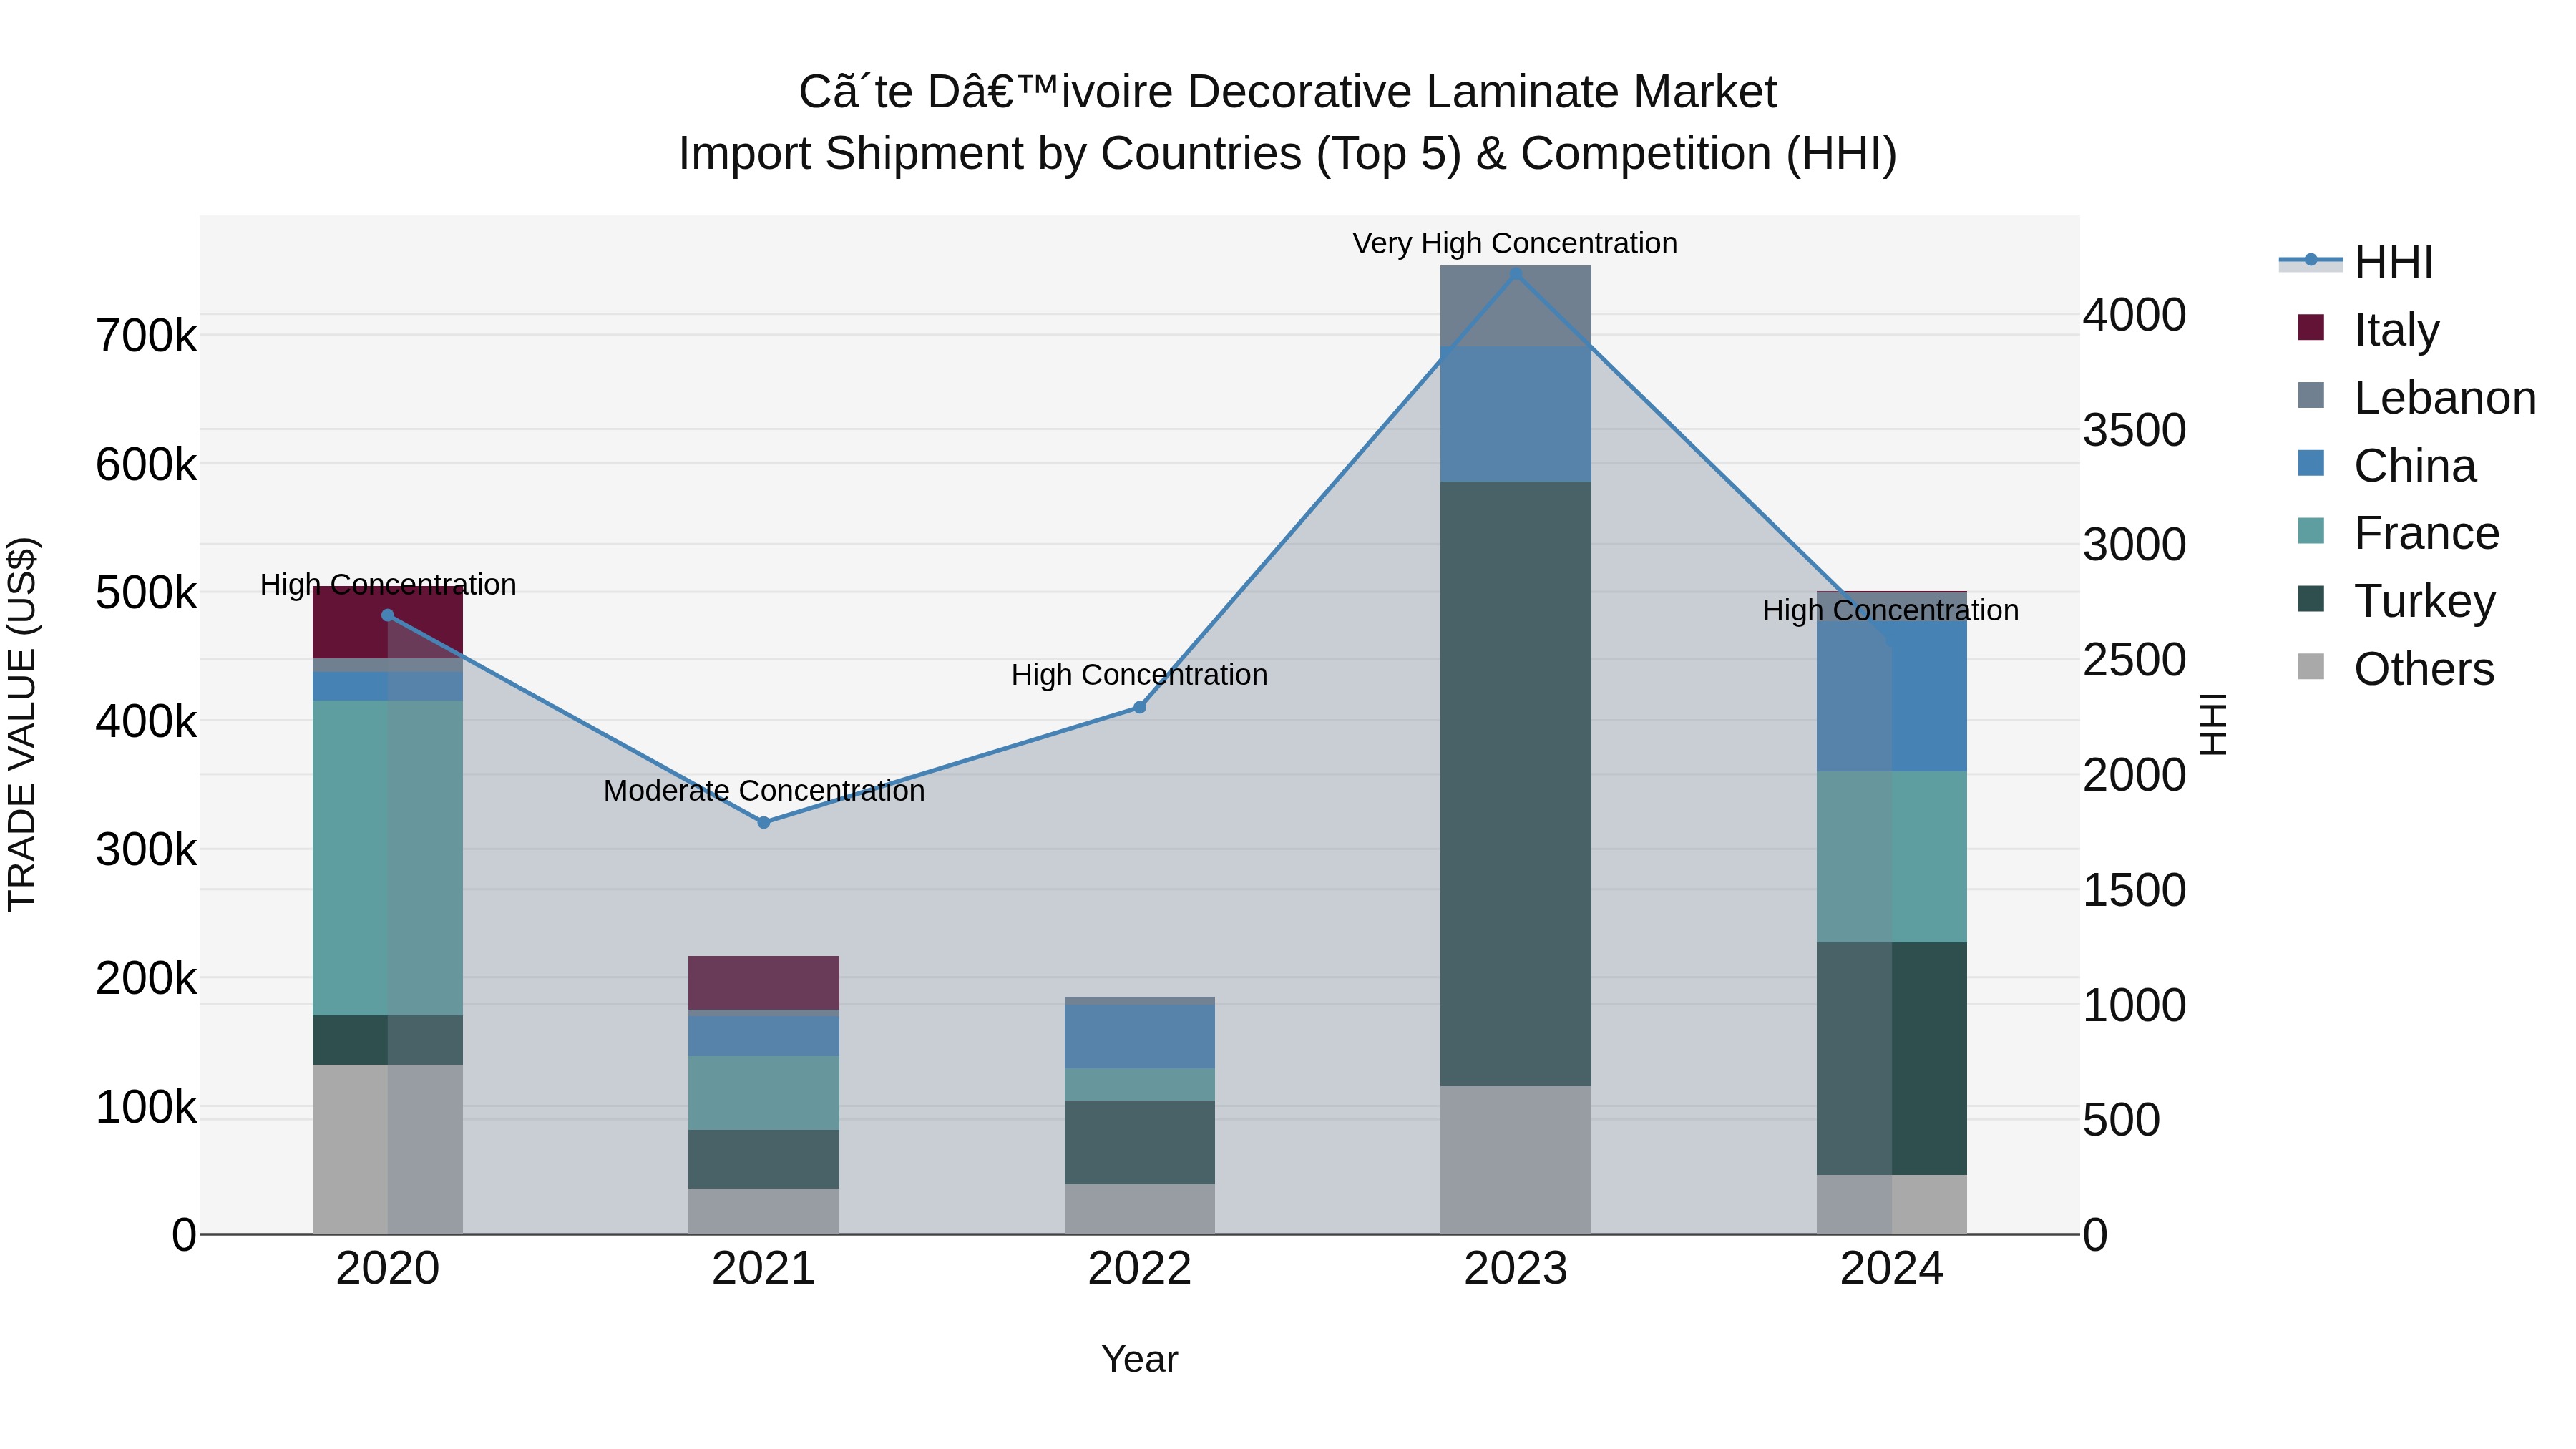2576x1449 pixels.
Task: Click the Turkey segment of the 2020 bar
Action: (x=388, y=1040)
